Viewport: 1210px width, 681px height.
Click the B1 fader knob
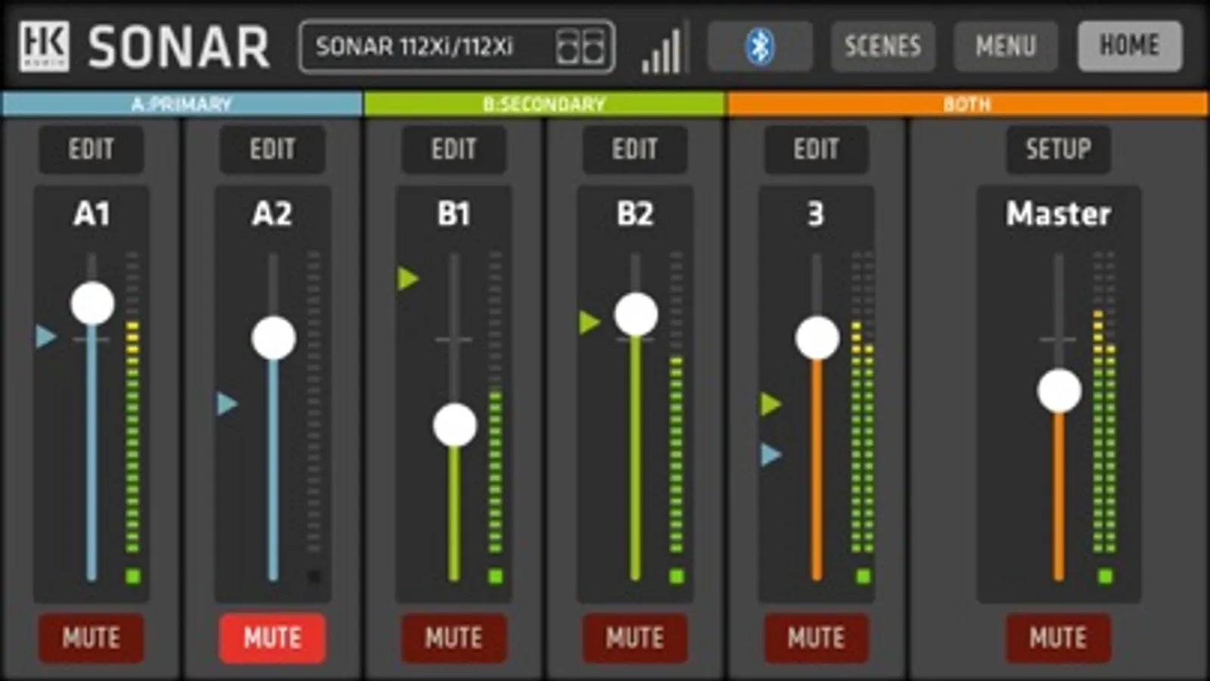point(455,425)
